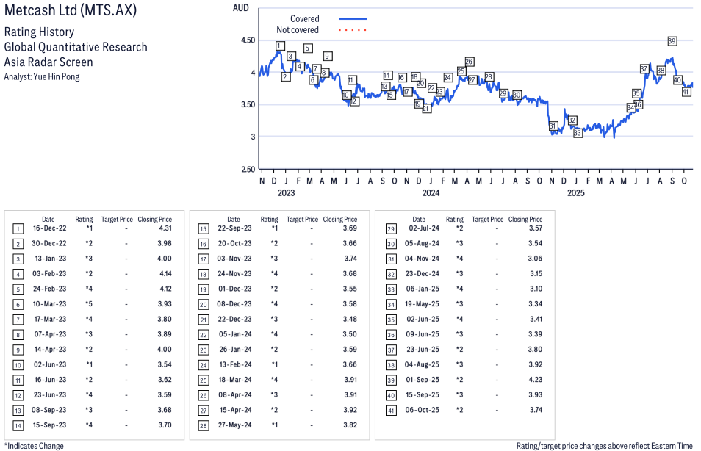Select the numbered box 15 in the table
Viewport: 701px width, 451px height.
(203, 228)
